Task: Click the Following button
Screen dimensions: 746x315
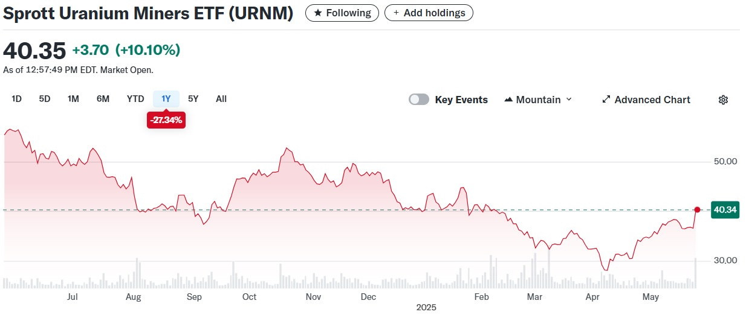Action: tap(342, 13)
